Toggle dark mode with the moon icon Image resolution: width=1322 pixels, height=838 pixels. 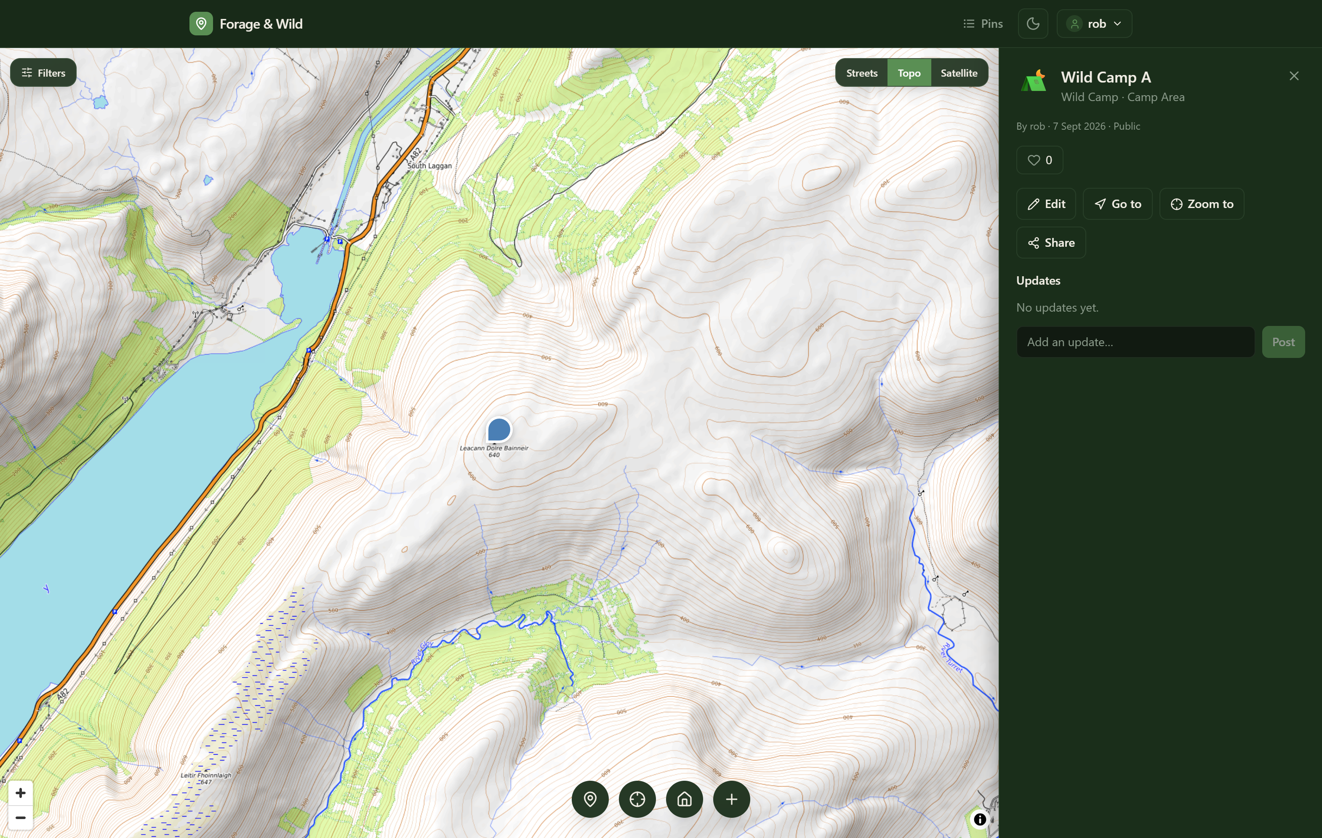coord(1033,24)
